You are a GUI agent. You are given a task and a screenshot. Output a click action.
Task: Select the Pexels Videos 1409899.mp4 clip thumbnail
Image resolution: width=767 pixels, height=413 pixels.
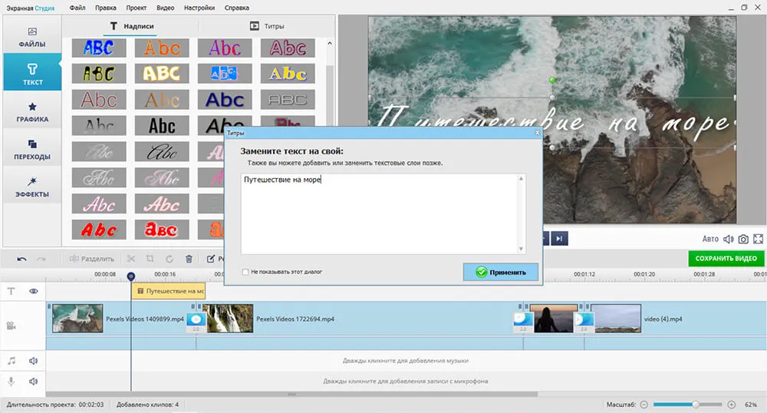tap(77, 318)
